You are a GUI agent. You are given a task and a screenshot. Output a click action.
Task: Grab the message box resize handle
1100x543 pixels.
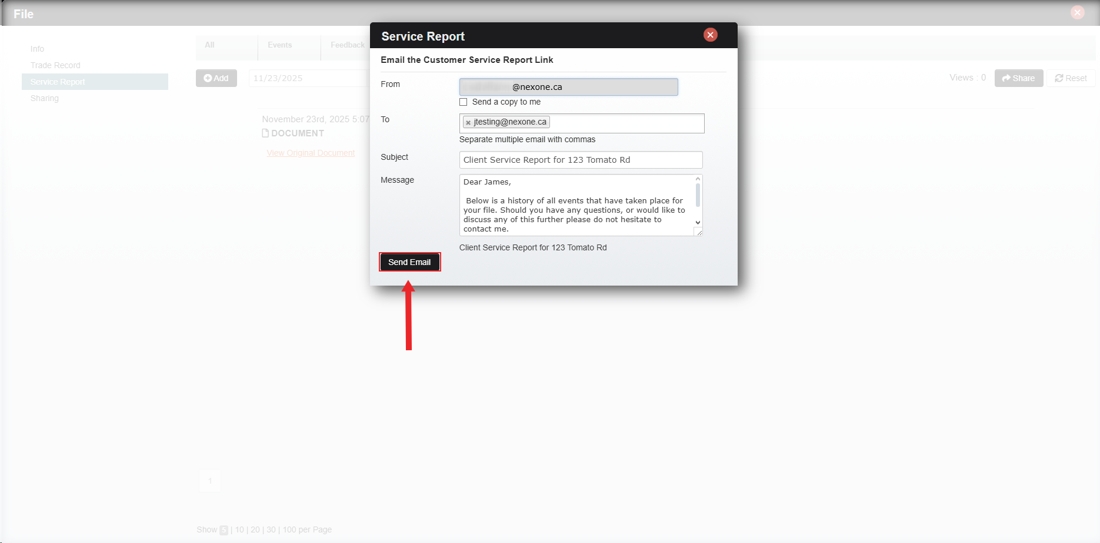[x=699, y=233]
